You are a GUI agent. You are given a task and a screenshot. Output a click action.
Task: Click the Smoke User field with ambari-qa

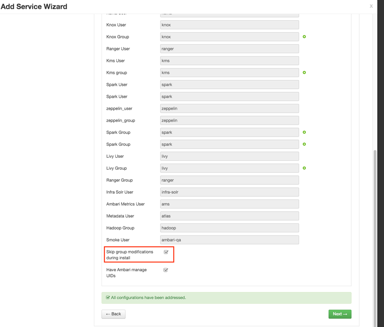point(229,240)
